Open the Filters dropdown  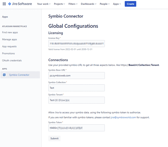point(73,4)
